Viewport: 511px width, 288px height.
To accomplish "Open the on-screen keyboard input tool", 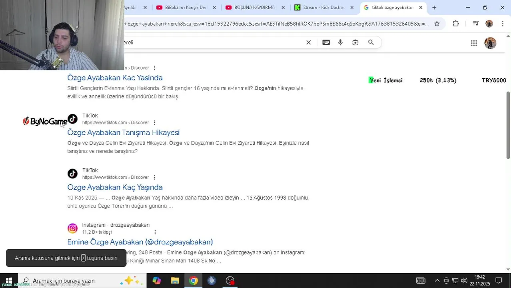I will [x=326, y=42].
